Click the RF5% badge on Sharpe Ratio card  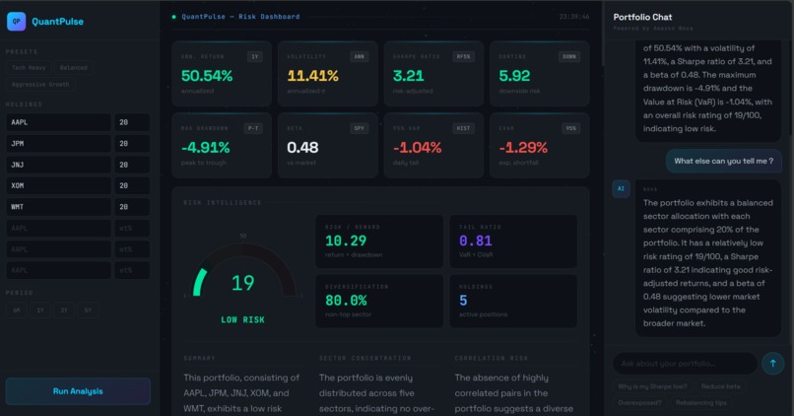(x=463, y=57)
